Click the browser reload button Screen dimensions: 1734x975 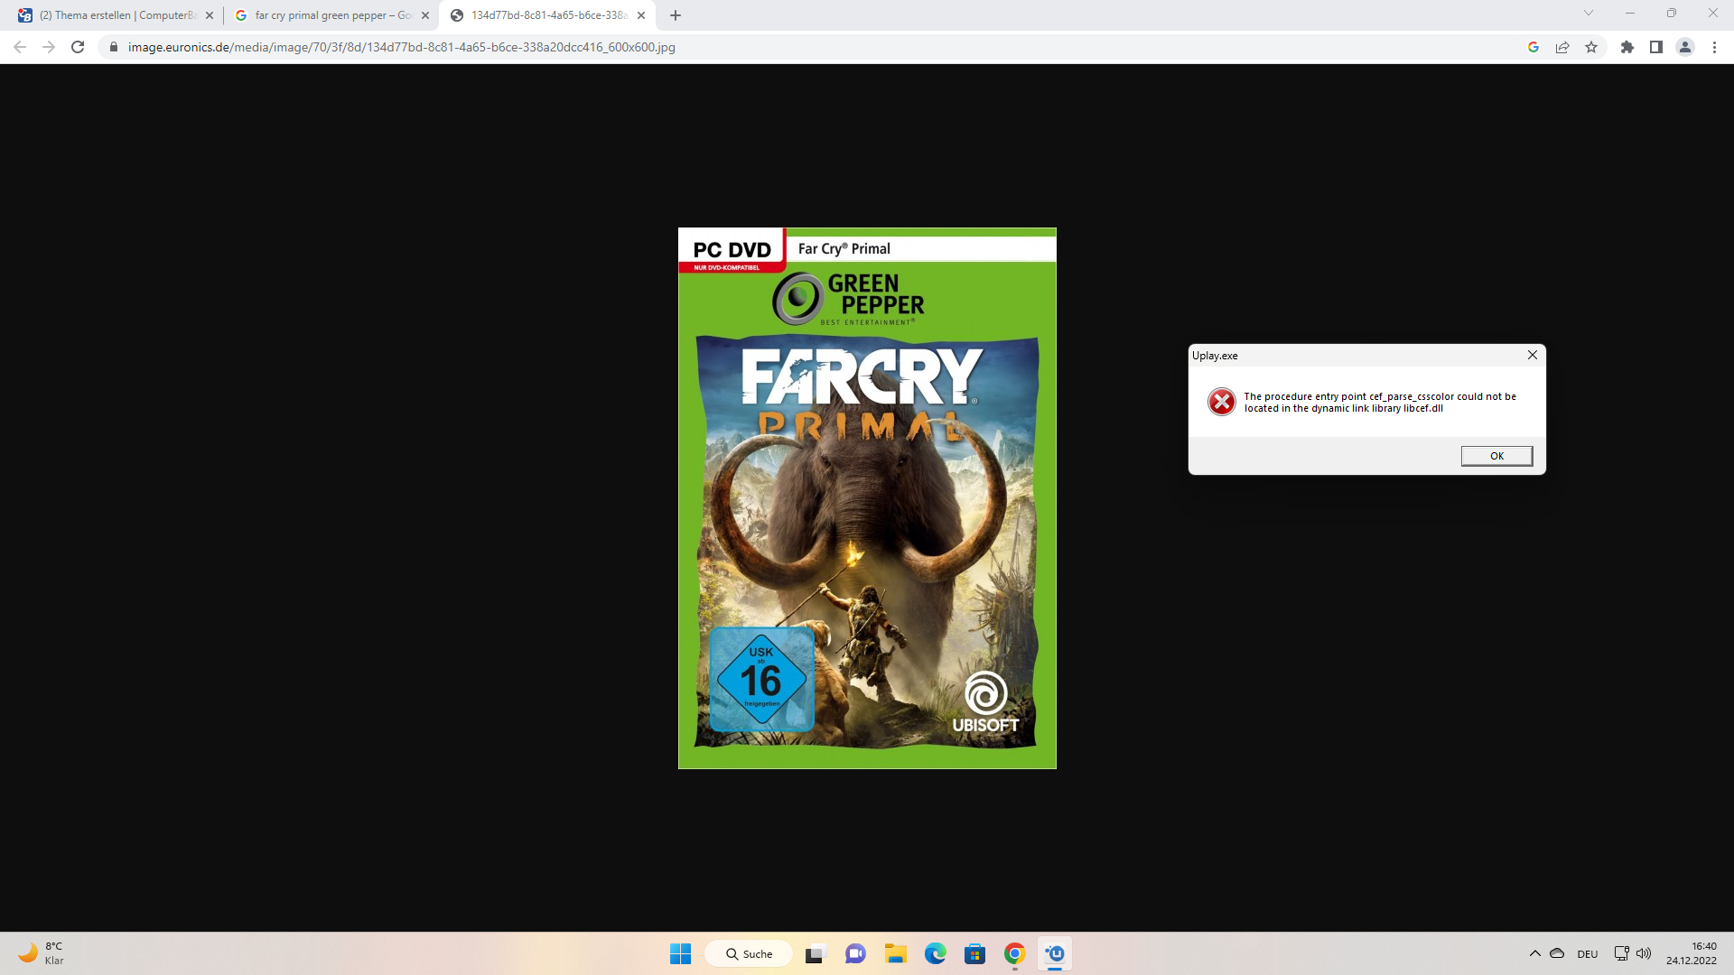pyautogui.click(x=78, y=47)
